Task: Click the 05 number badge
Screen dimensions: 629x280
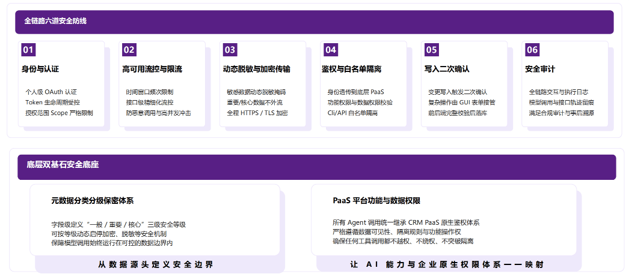Action: point(431,50)
